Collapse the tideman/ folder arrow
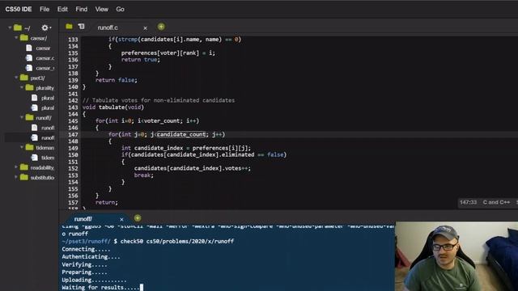The height and width of the screenshot is (291, 518). (22, 147)
